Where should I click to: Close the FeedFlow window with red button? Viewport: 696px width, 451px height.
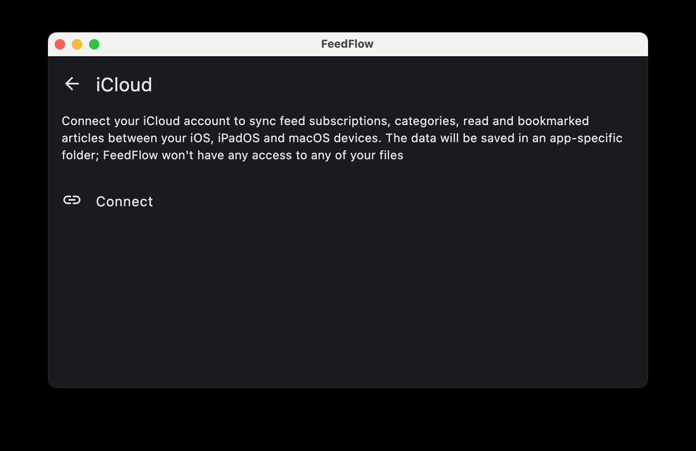point(60,44)
